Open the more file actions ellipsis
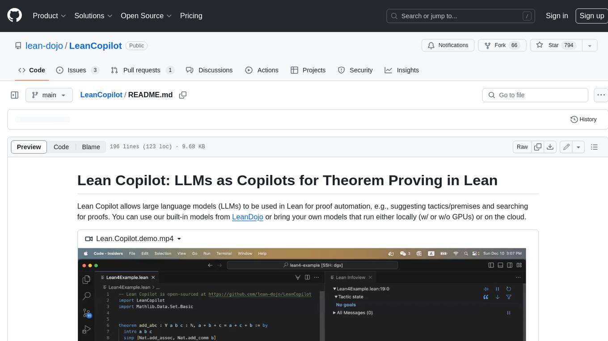 point(601,95)
